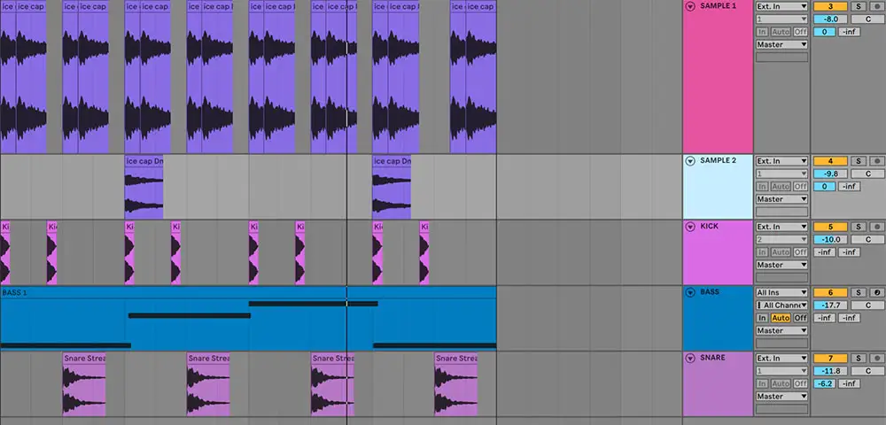The width and height of the screenshot is (886, 425).
Task: Arm the KICK track for recording
Action: click(877, 227)
